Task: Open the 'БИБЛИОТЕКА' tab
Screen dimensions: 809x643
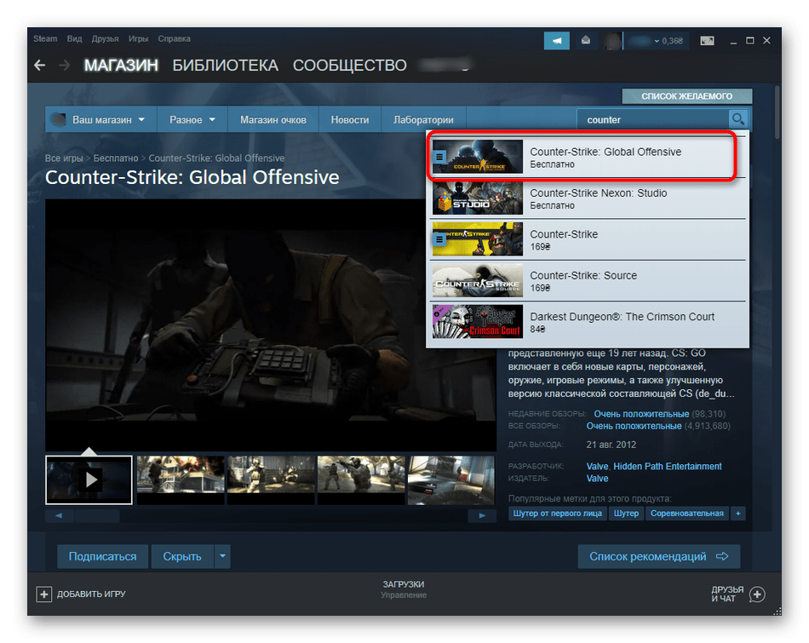Action: [225, 66]
